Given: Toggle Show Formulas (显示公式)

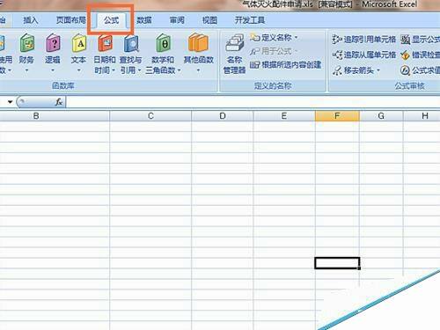Looking at the screenshot, I should (420, 39).
